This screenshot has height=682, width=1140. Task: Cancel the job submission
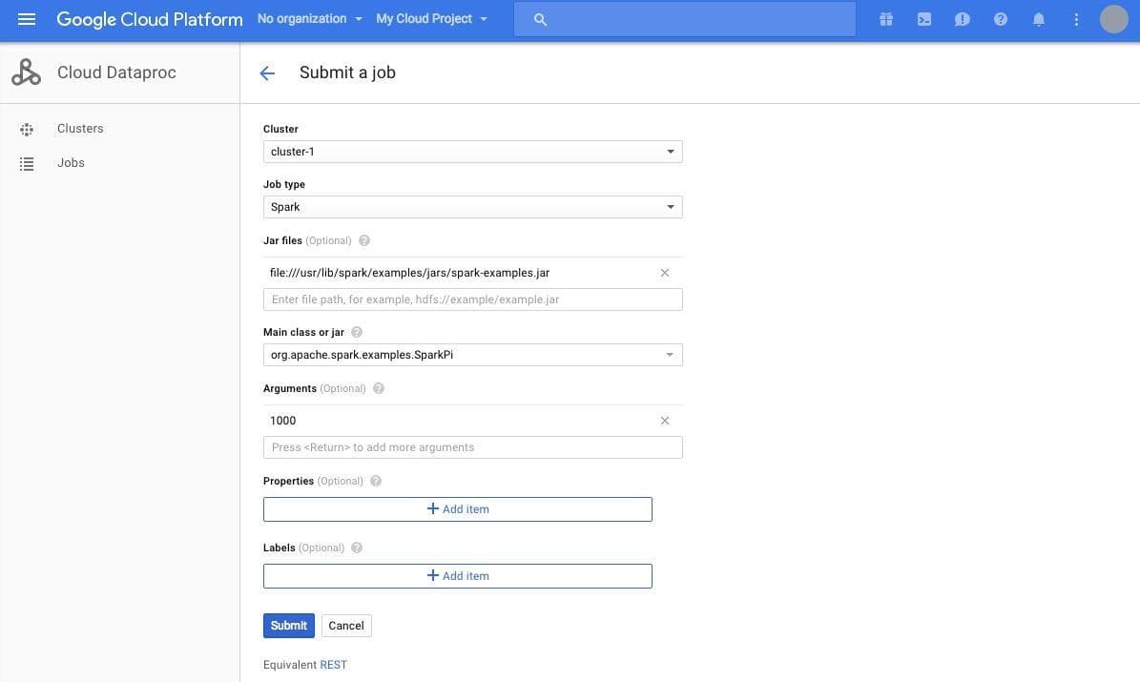pyautogui.click(x=346, y=626)
